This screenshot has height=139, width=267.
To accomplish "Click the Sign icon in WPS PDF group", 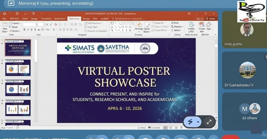I will tap(209, 27).
